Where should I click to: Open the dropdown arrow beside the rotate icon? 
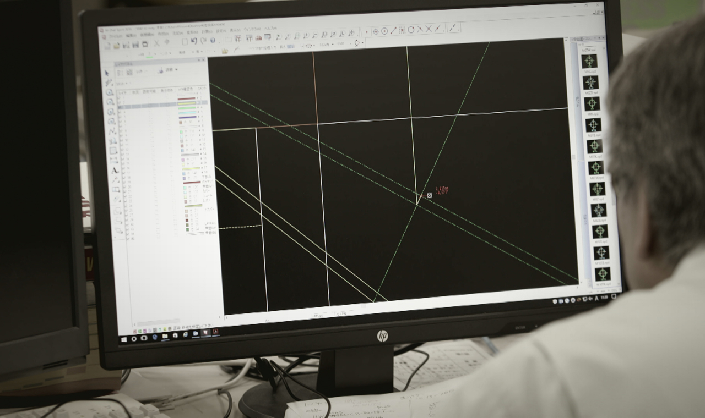tap(362, 43)
